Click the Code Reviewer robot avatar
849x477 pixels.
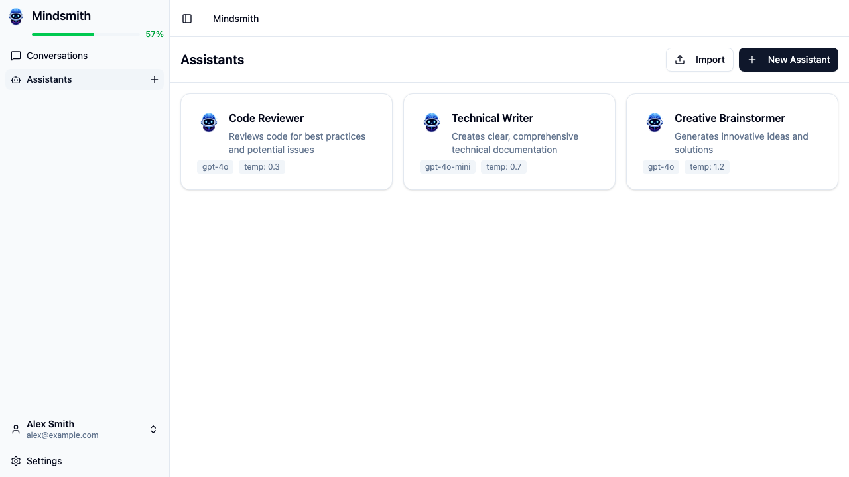click(208, 122)
